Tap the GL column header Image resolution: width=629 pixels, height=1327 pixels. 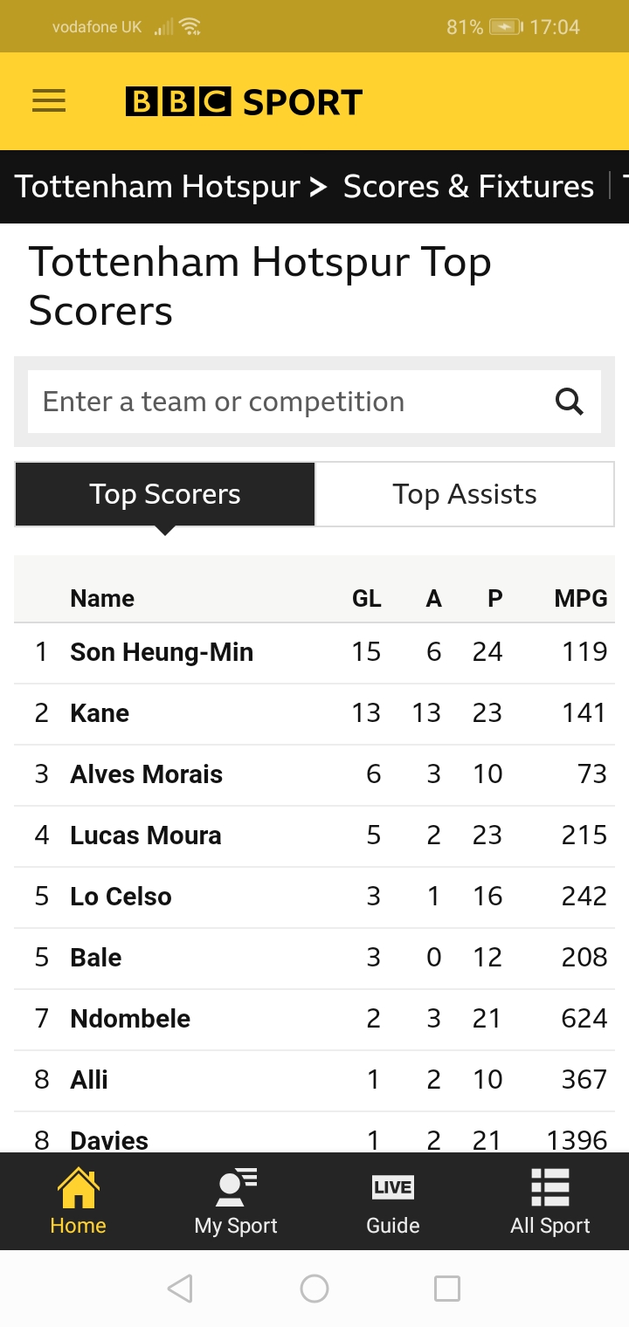[366, 598]
